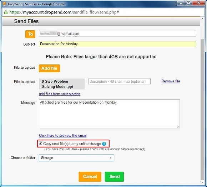Click the orange Cancel button
Image resolution: width=207 pixels, height=187 pixels.
(90, 177)
